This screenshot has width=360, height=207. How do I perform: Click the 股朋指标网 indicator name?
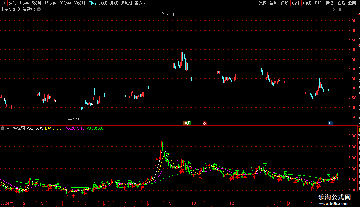click(15, 128)
